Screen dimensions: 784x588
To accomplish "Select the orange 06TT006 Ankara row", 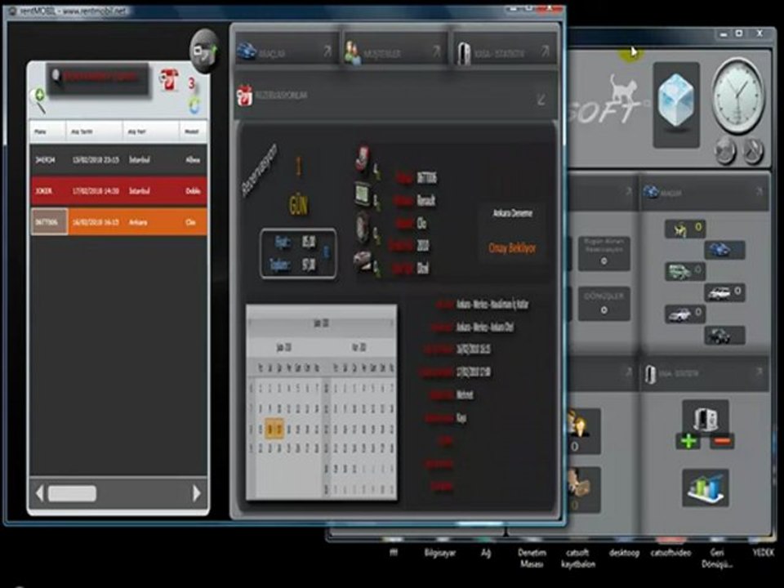I will [x=118, y=222].
